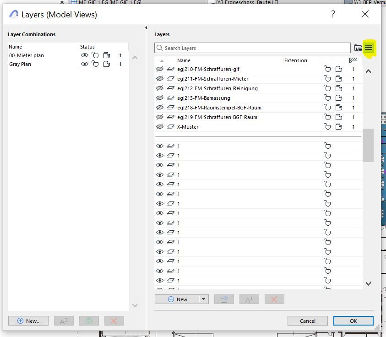The image size is (386, 337).
Task: Toggle visibility of eg|218-FM-Raumstempel-BGF-Raum
Action: pos(160,108)
